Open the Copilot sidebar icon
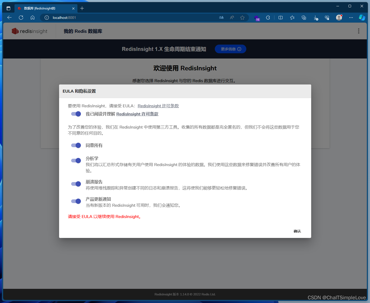 pyautogui.click(x=362, y=18)
